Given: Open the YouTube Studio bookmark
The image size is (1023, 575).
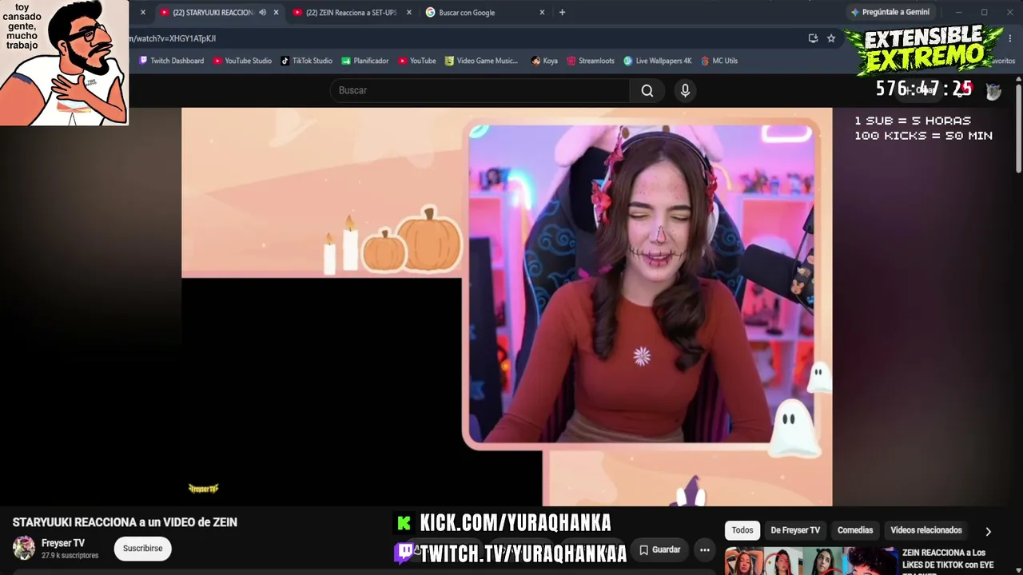Looking at the screenshot, I should (242, 61).
